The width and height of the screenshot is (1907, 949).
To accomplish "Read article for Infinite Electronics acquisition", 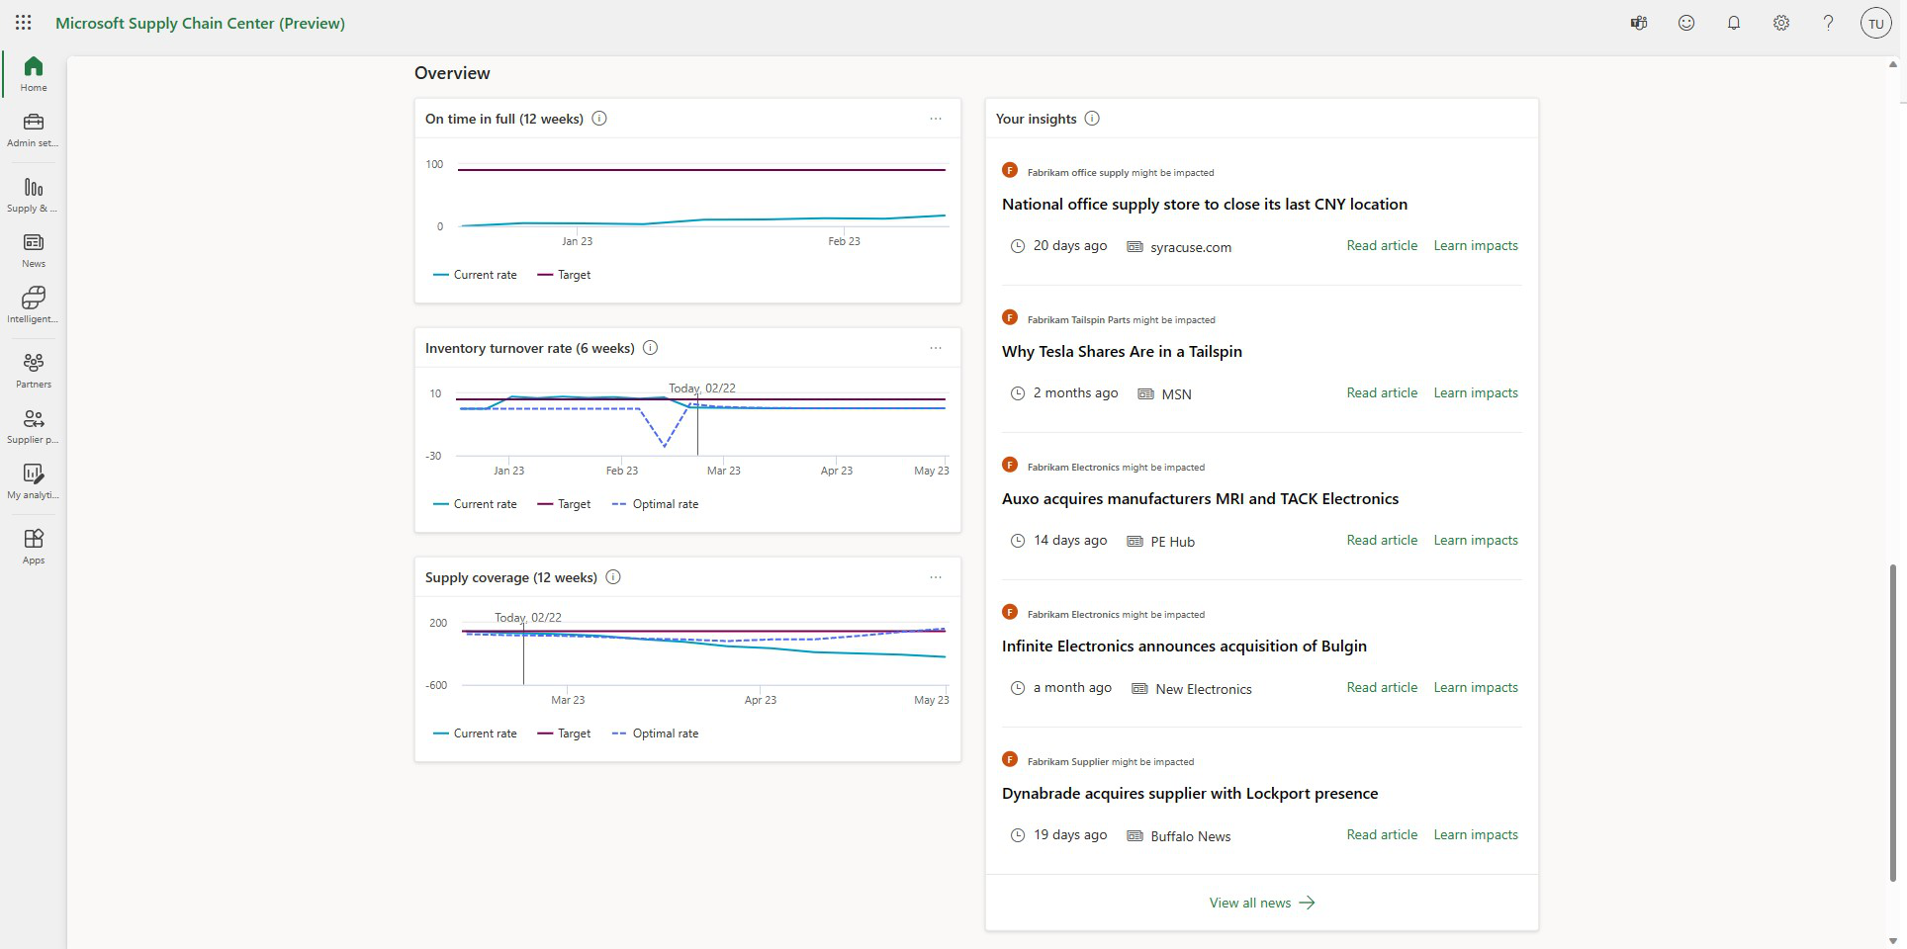I will pos(1382,687).
